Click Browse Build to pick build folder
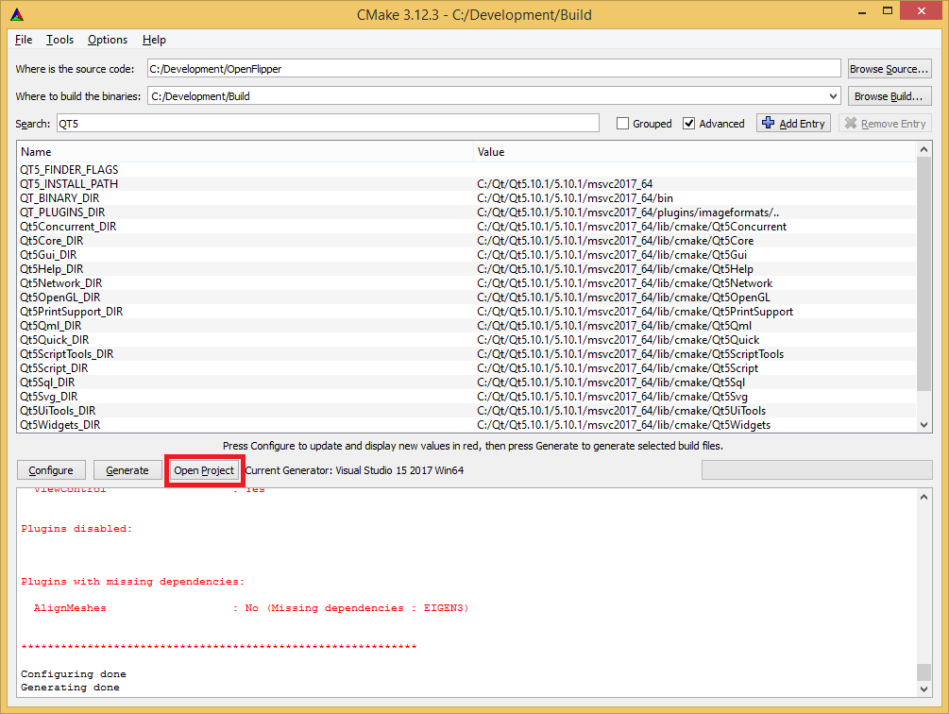Image resolution: width=949 pixels, height=714 pixels. point(889,95)
